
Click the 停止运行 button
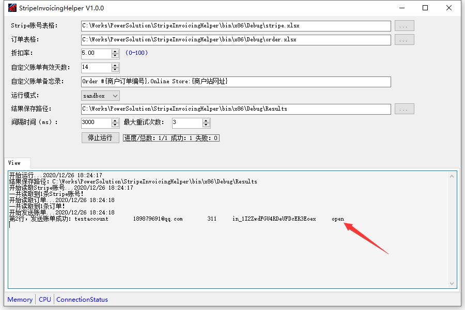pyautogui.click(x=100, y=137)
